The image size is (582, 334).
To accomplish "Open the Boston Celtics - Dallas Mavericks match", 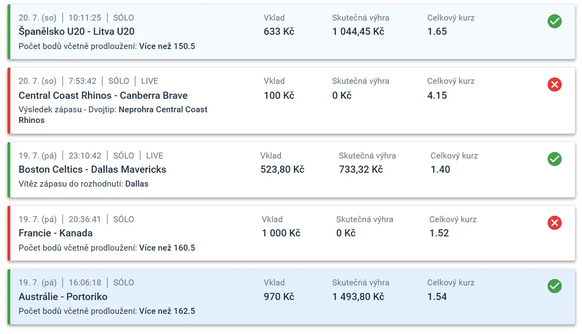I will point(92,169).
